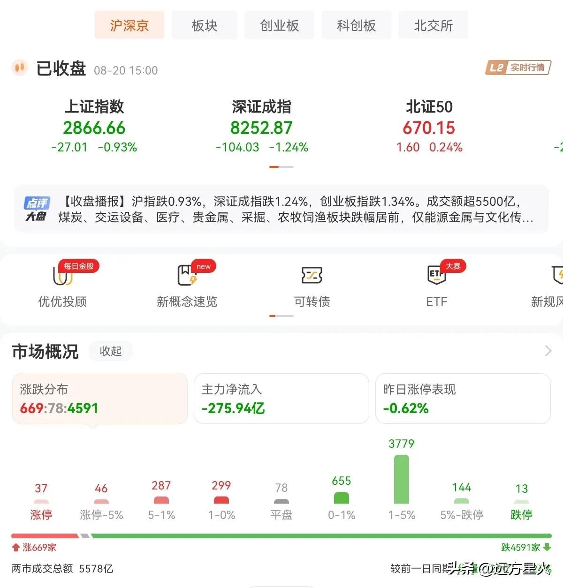
Task: Tap the timestamp 08-20 15:00
Action: tap(126, 70)
